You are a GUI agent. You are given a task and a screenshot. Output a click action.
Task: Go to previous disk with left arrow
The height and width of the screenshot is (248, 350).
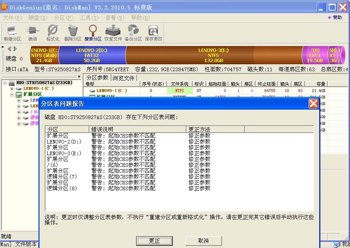(10, 49)
